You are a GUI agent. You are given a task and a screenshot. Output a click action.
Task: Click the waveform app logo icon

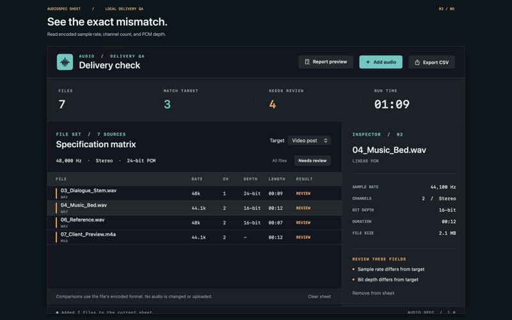65,62
